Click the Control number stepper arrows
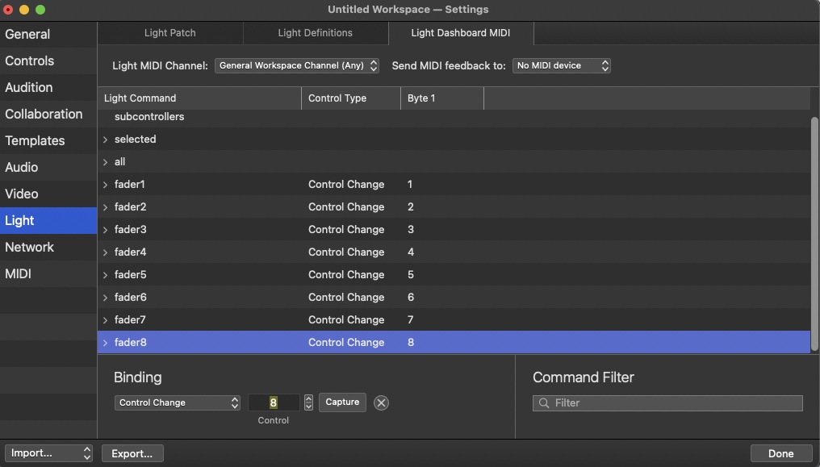The height and width of the screenshot is (467, 820). coord(309,402)
